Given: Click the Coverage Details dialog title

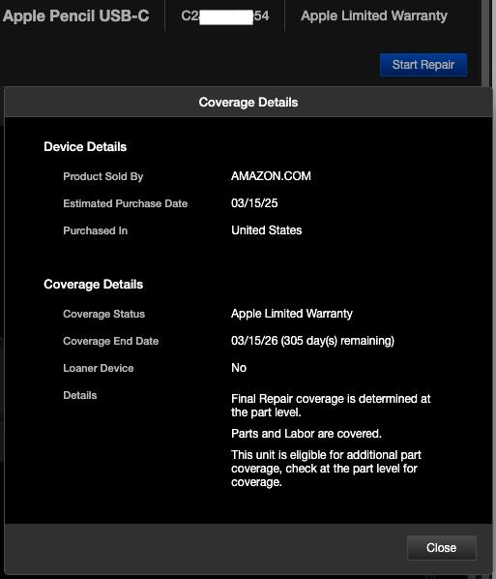Looking at the screenshot, I should coord(248,103).
